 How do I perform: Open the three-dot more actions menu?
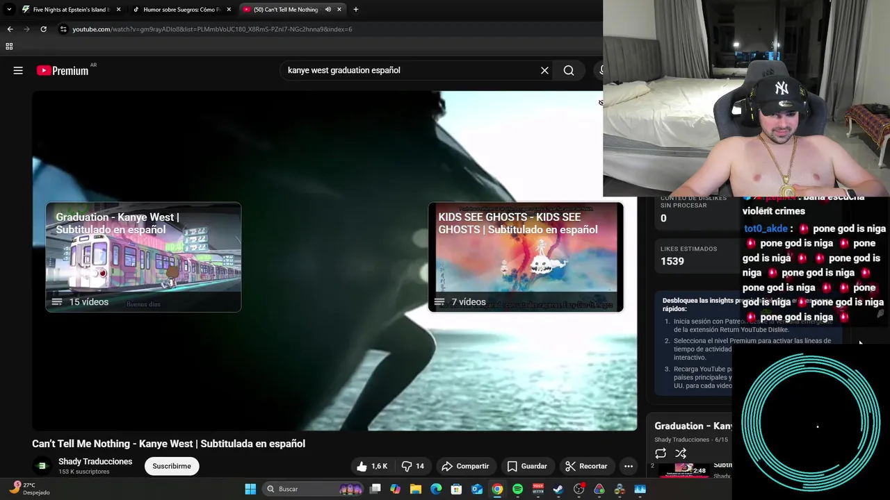(629, 466)
